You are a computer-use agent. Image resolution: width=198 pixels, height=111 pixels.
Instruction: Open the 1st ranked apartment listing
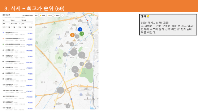click(17, 34)
